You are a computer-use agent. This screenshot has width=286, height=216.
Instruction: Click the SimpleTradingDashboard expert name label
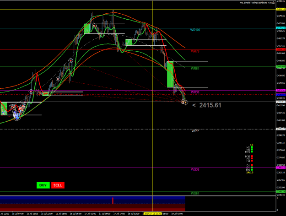tap(255, 3)
